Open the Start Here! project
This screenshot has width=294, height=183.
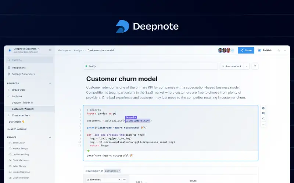pos(17,122)
